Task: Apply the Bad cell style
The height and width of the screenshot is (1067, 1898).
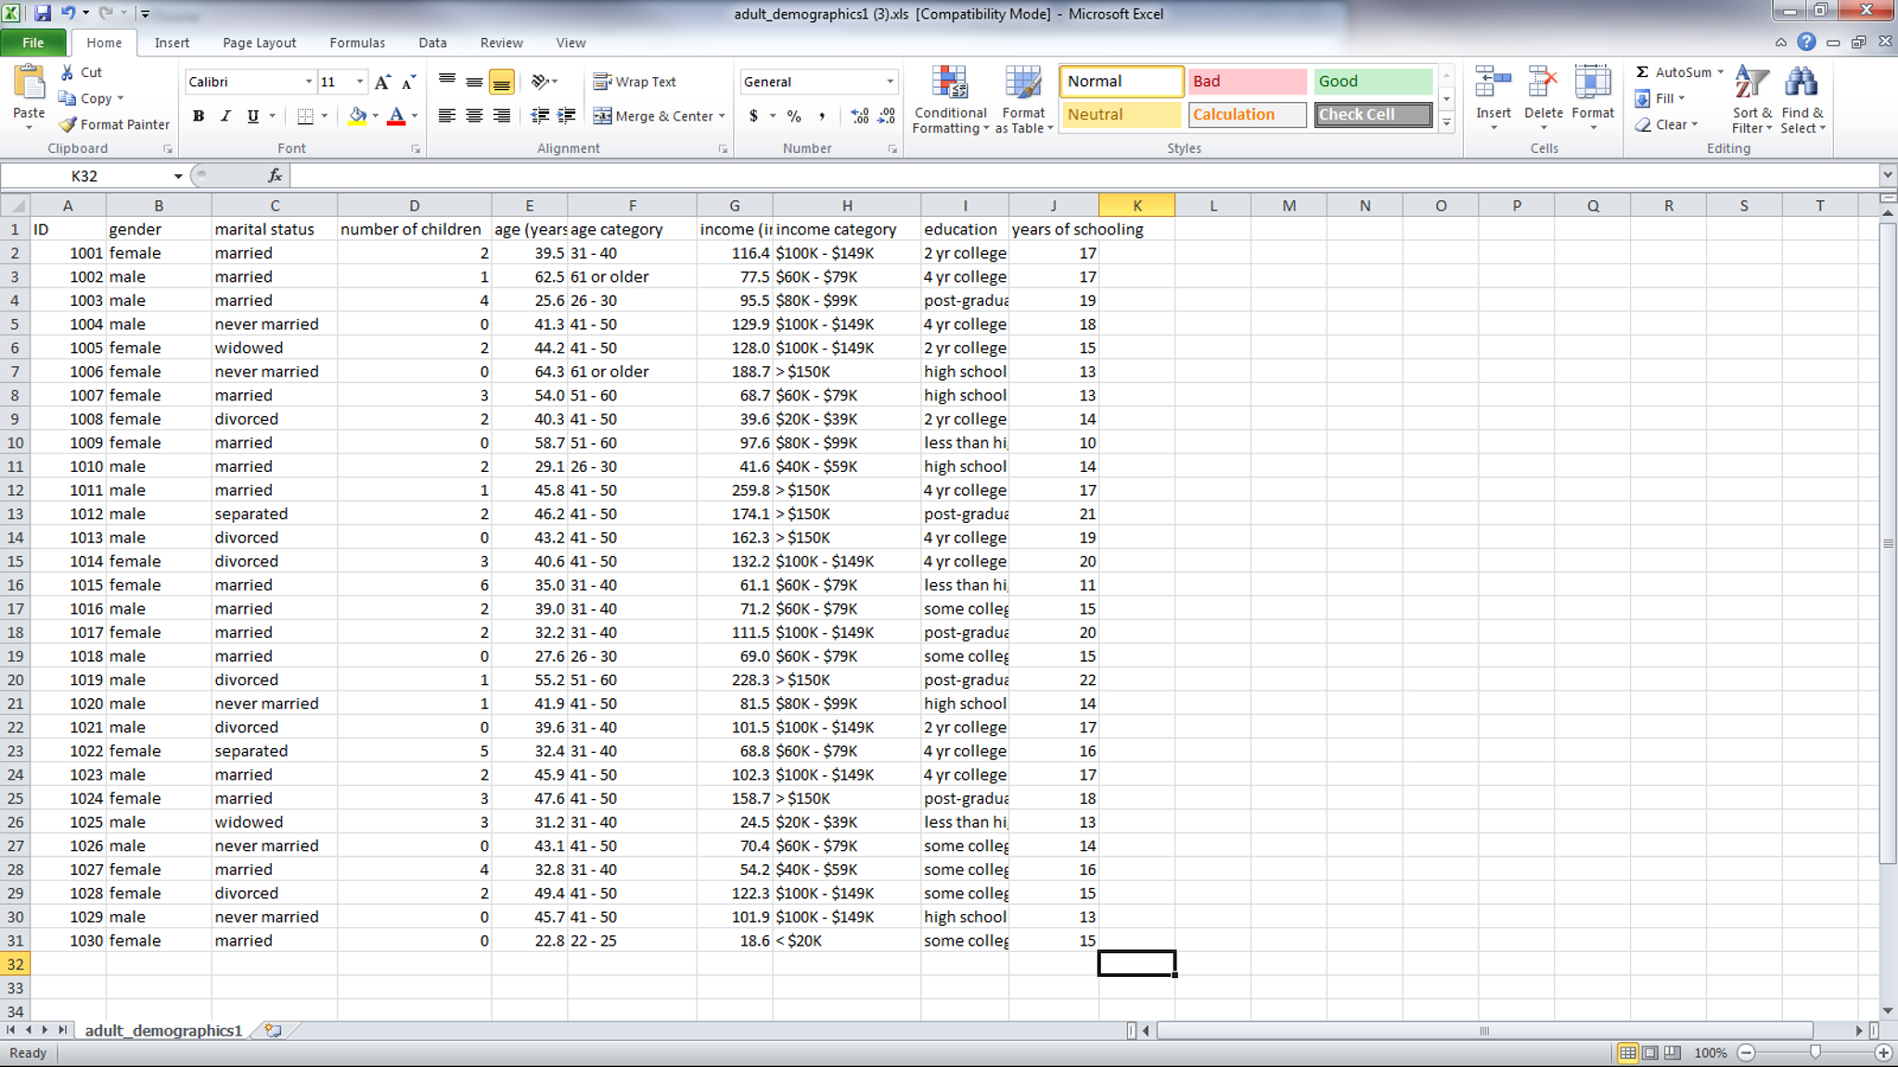Action: point(1246,82)
